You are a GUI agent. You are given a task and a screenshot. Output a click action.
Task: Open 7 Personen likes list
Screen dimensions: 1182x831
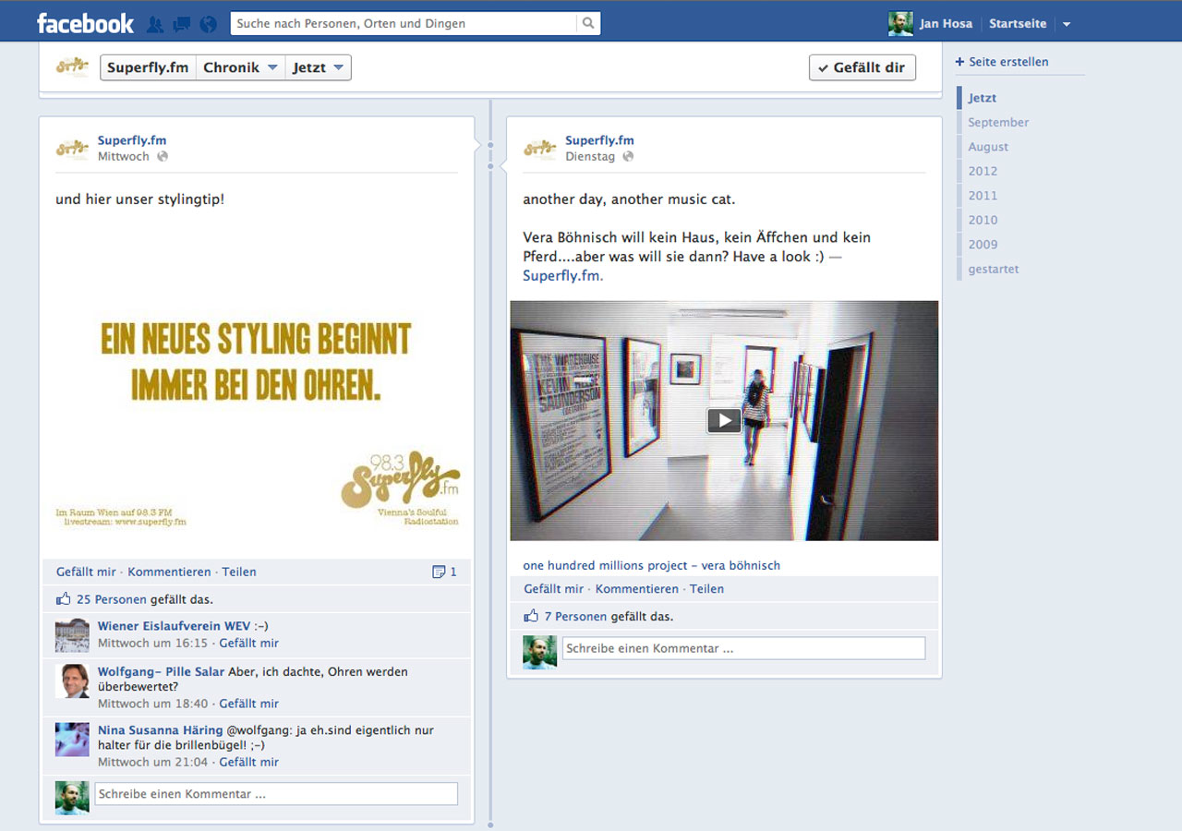click(576, 616)
